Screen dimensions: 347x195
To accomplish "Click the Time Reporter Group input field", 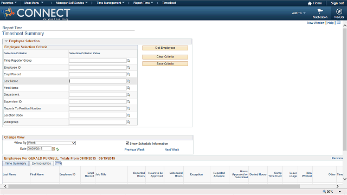I will tap(98, 61).
